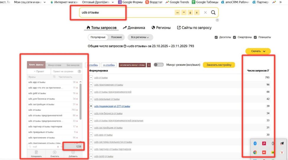Open the 'uds app отзывы' result link
Screen dimensions: 288x160
pyautogui.click(x=103, y=135)
